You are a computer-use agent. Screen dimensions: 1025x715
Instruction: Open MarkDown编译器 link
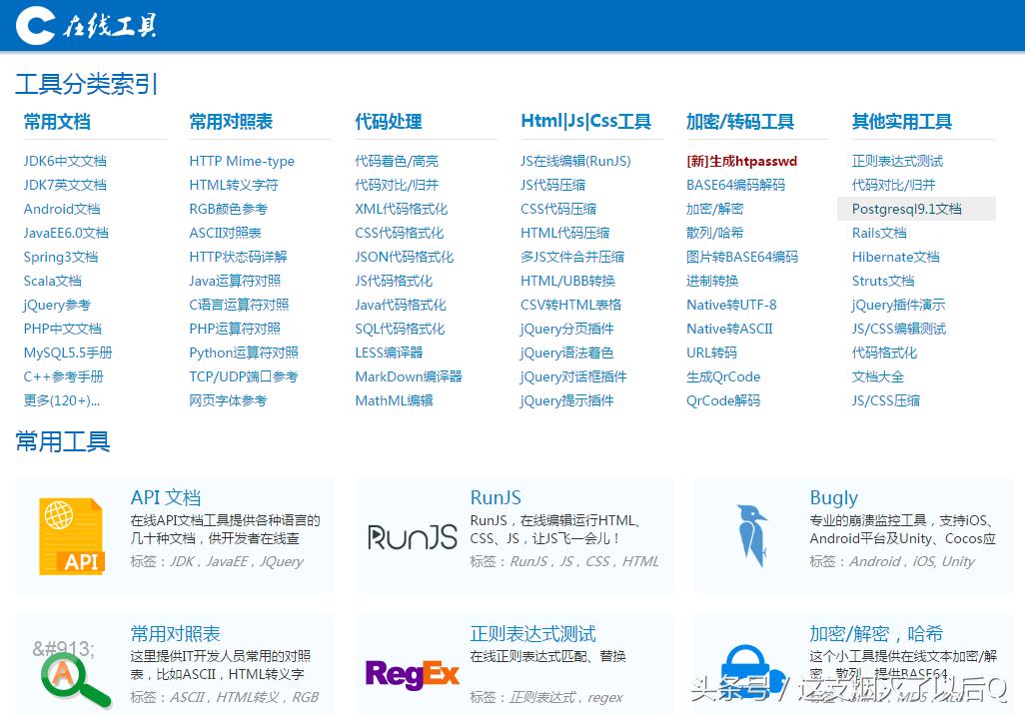(408, 376)
